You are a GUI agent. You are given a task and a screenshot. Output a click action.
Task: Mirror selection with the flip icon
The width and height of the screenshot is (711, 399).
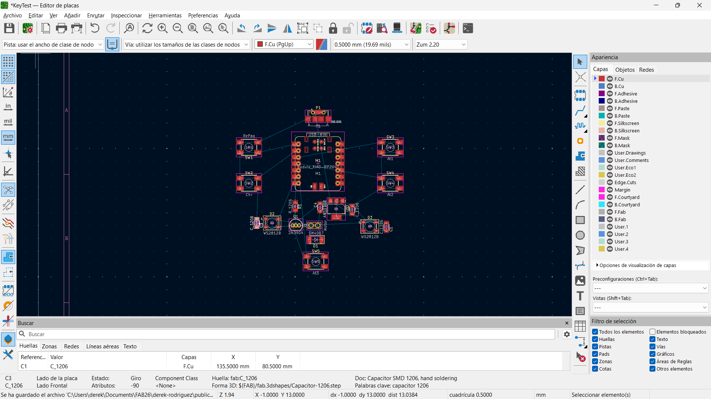[x=287, y=28]
